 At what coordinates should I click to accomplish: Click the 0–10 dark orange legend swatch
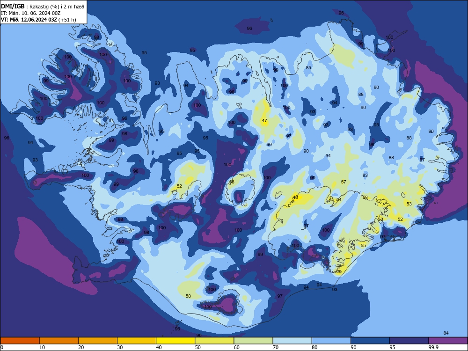[x=20, y=341]
